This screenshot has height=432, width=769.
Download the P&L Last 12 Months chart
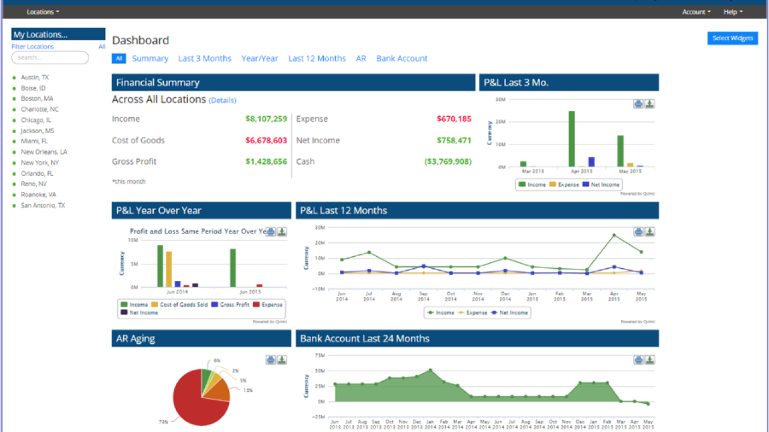pos(649,232)
